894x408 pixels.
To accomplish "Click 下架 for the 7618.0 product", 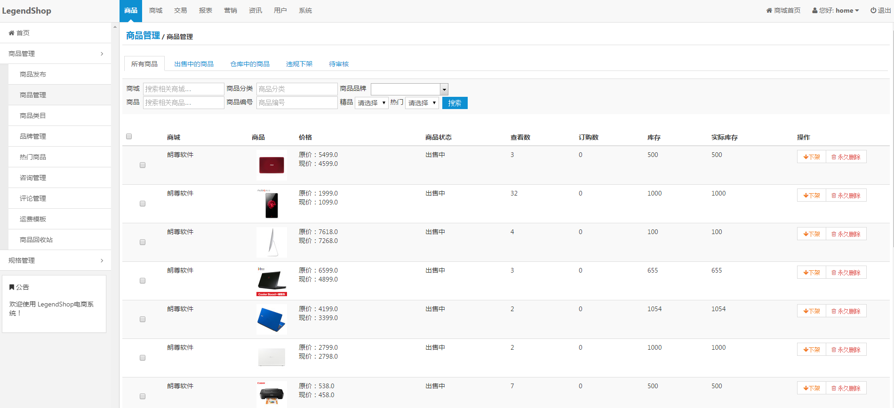I will point(812,234).
